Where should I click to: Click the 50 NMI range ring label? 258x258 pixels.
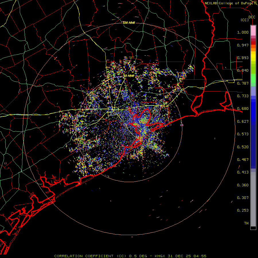[x=129, y=76]
